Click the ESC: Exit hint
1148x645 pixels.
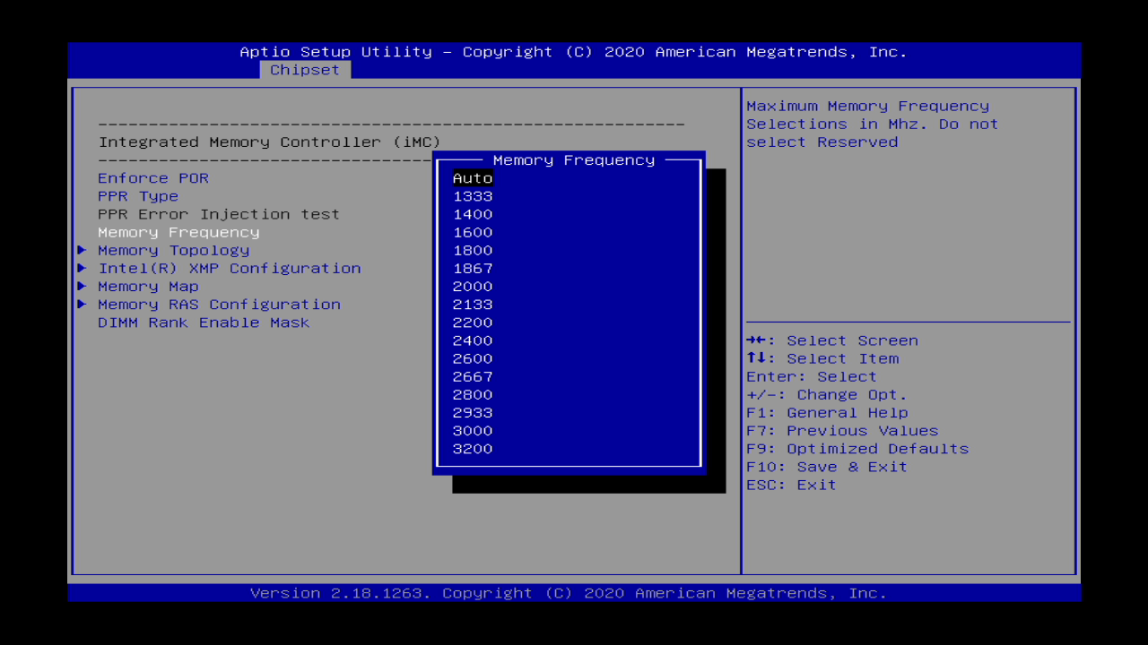791,484
